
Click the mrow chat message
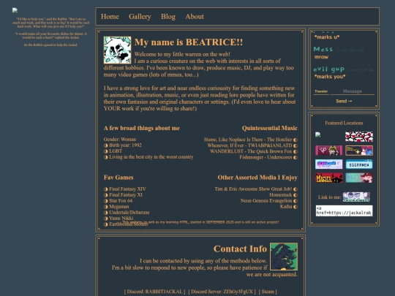click(x=321, y=57)
